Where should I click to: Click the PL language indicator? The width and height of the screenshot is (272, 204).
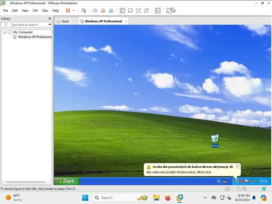coord(219,181)
